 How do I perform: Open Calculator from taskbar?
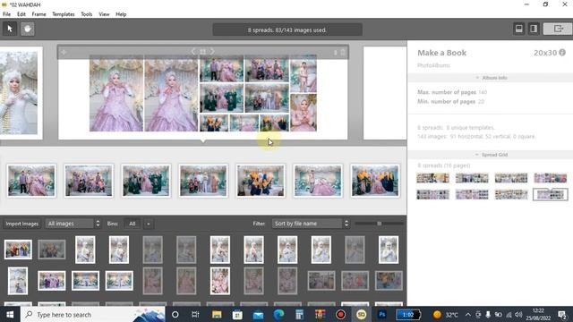[299, 314]
